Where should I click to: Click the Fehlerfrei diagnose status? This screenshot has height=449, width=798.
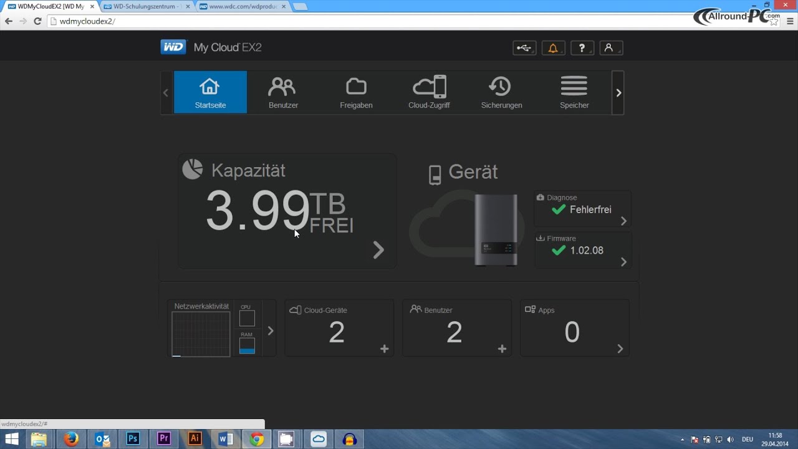tap(582, 210)
